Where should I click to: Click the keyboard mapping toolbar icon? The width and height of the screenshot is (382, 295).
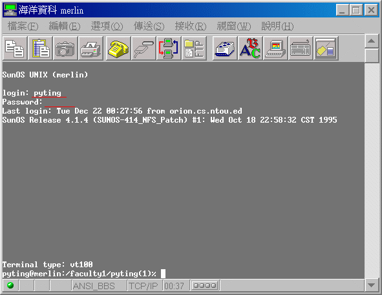pyautogui.click(x=301, y=48)
